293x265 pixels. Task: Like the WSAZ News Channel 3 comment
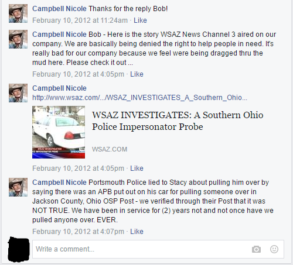[x=137, y=74]
